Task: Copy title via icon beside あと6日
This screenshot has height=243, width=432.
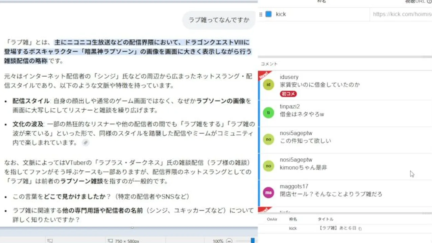Action: (360, 229)
